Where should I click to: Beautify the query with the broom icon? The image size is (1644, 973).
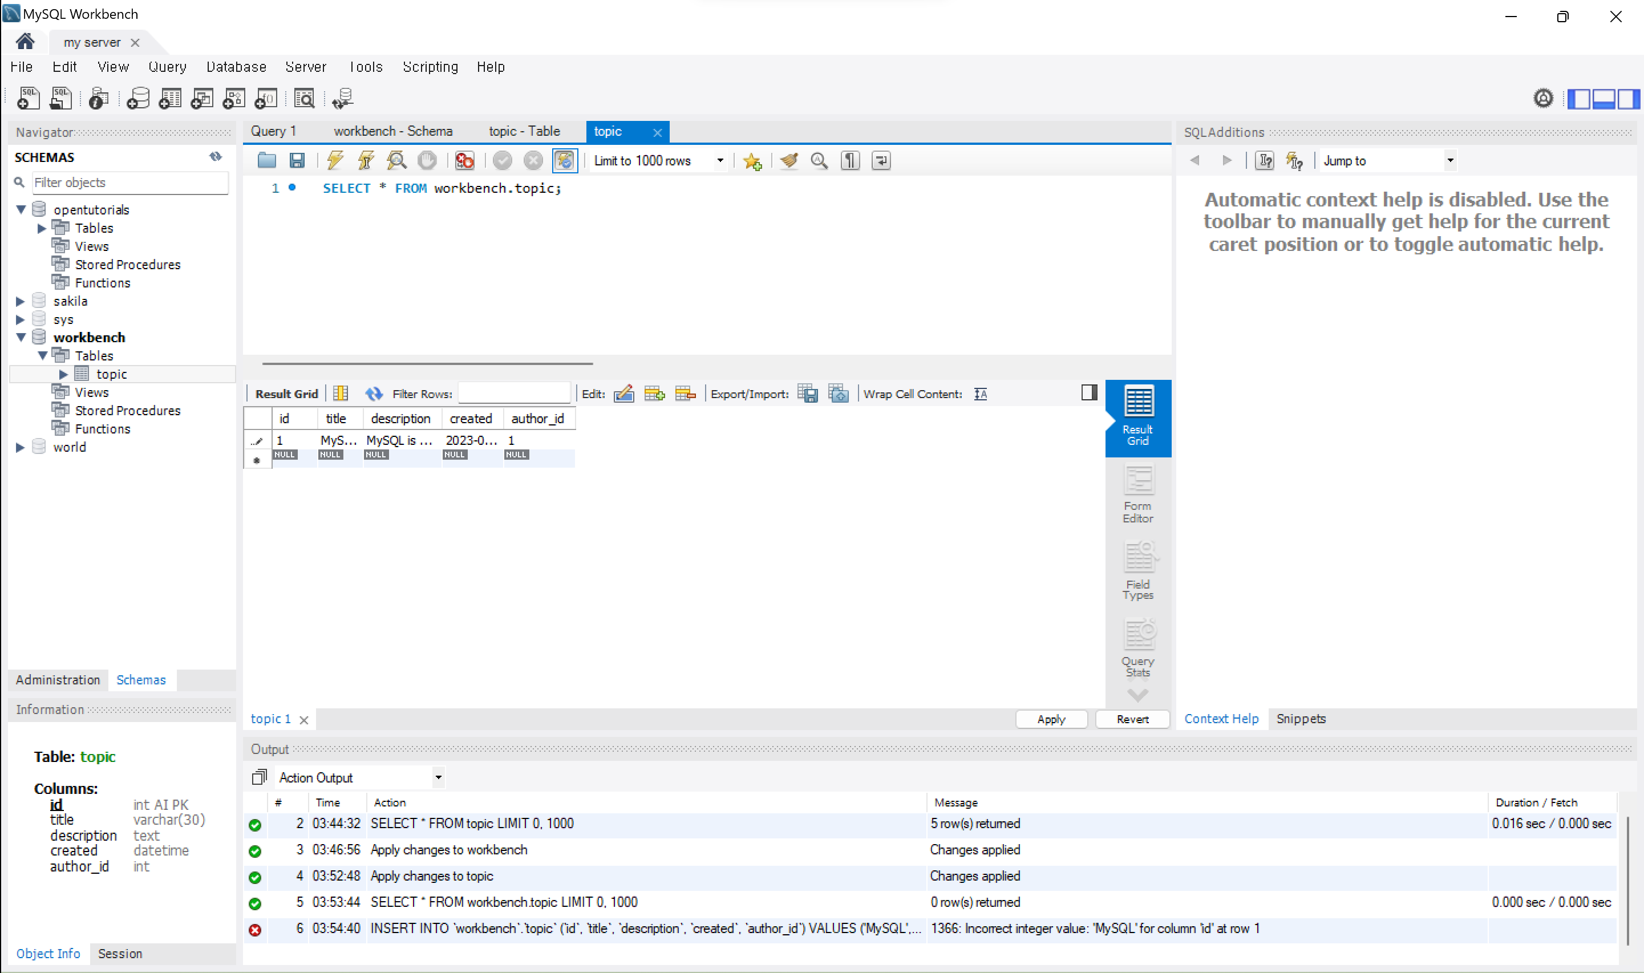789,160
